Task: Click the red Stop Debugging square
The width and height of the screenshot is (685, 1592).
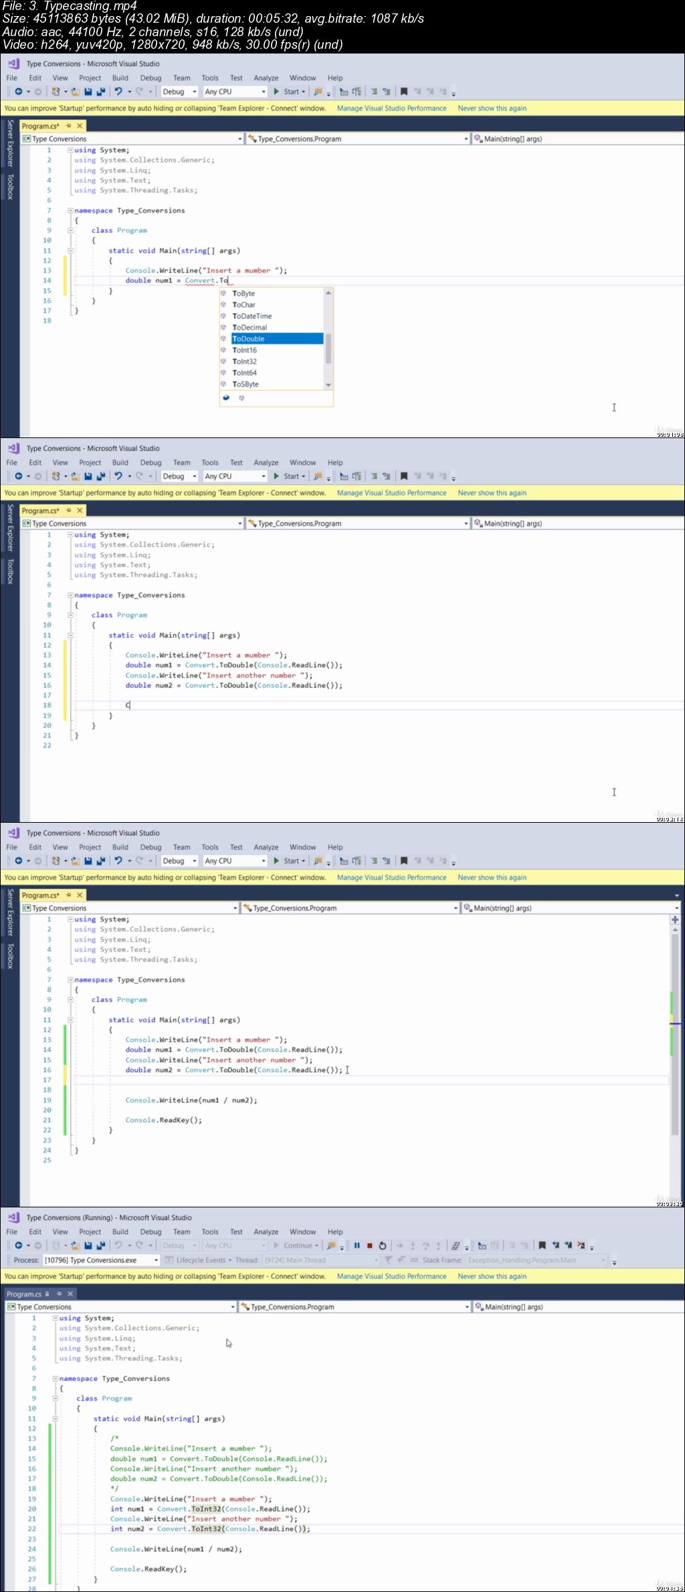Action: click(x=369, y=1246)
